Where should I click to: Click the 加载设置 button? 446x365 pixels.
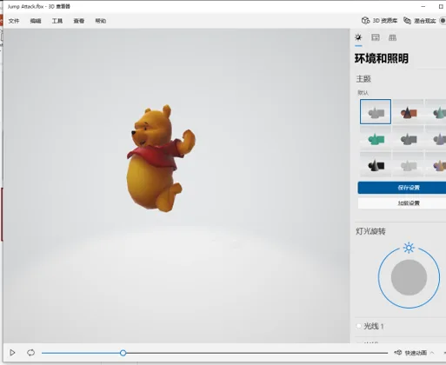pos(402,203)
